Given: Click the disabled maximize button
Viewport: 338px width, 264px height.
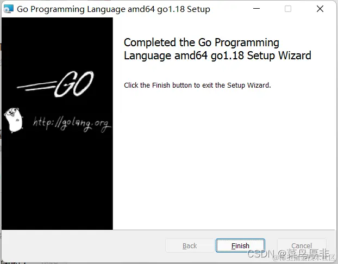Looking at the screenshot, I should point(288,9).
